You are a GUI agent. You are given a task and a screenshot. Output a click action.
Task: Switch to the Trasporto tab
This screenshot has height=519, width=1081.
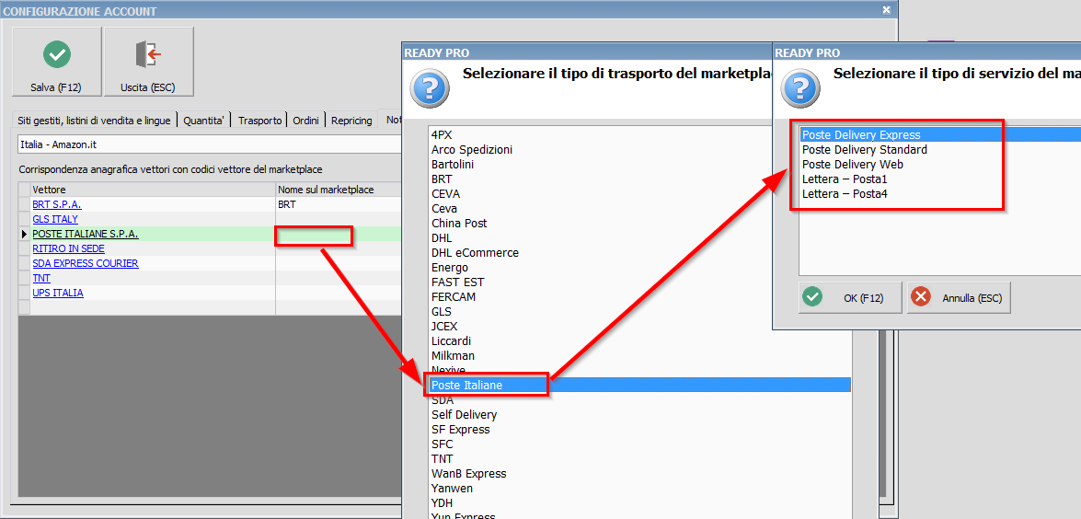coord(259,120)
